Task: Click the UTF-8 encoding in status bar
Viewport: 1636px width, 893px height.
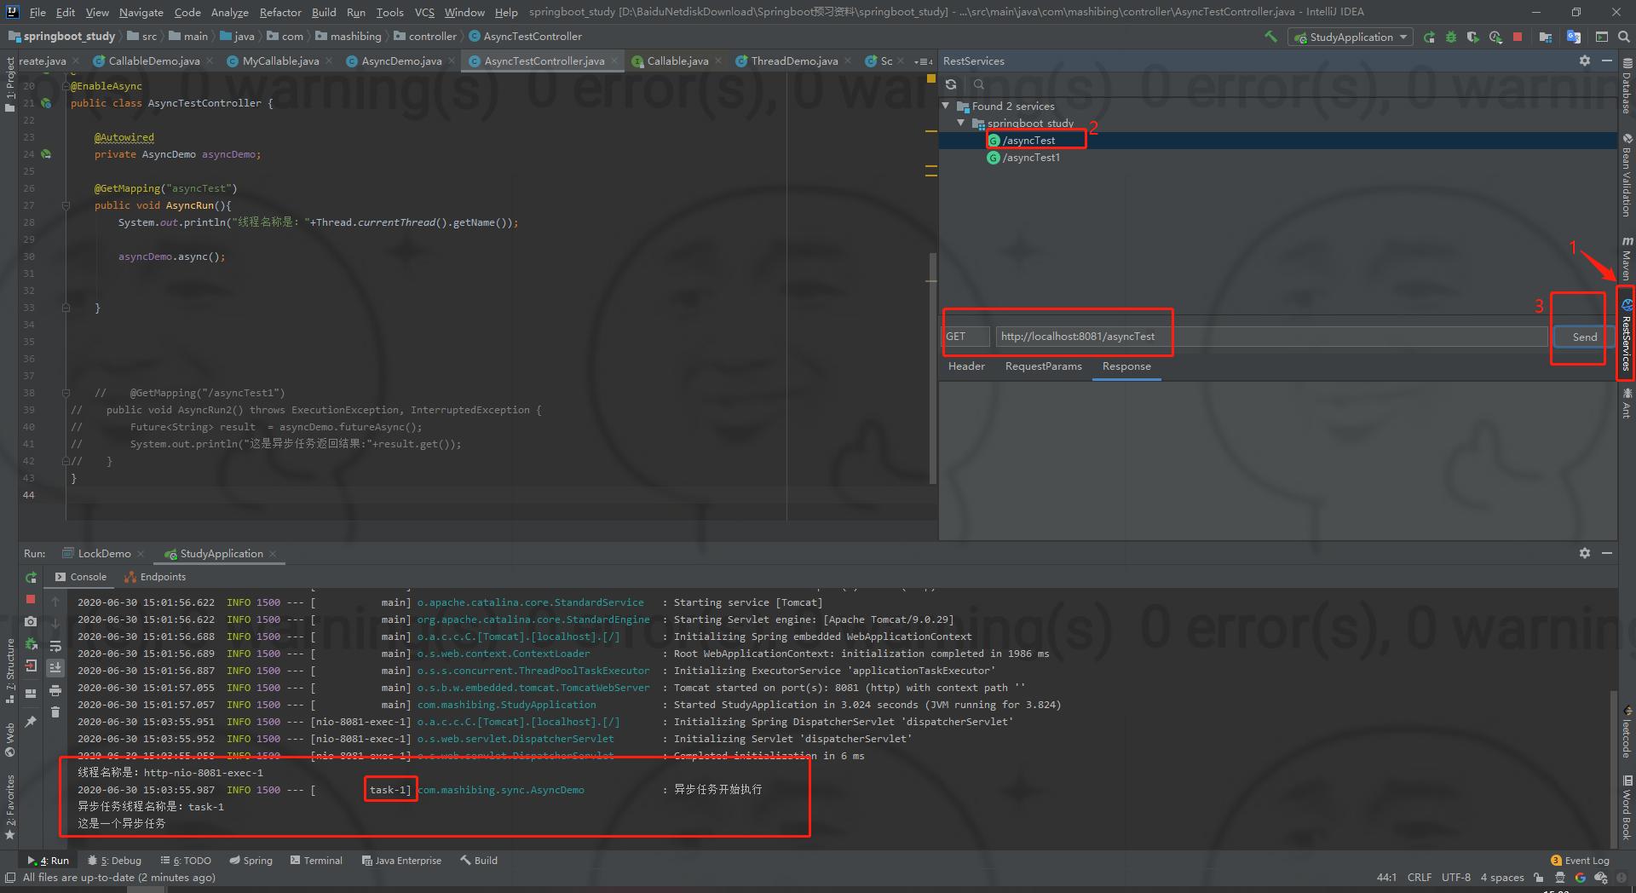Action: coord(1455,878)
